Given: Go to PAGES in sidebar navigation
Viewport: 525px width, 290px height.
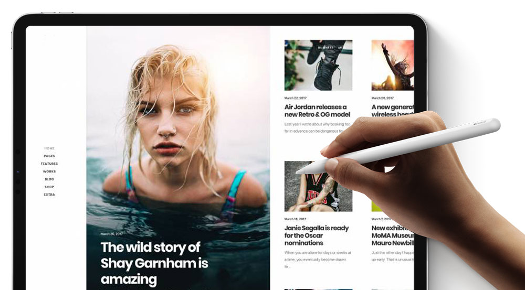Looking at the screenshot, I should point(49,156).
